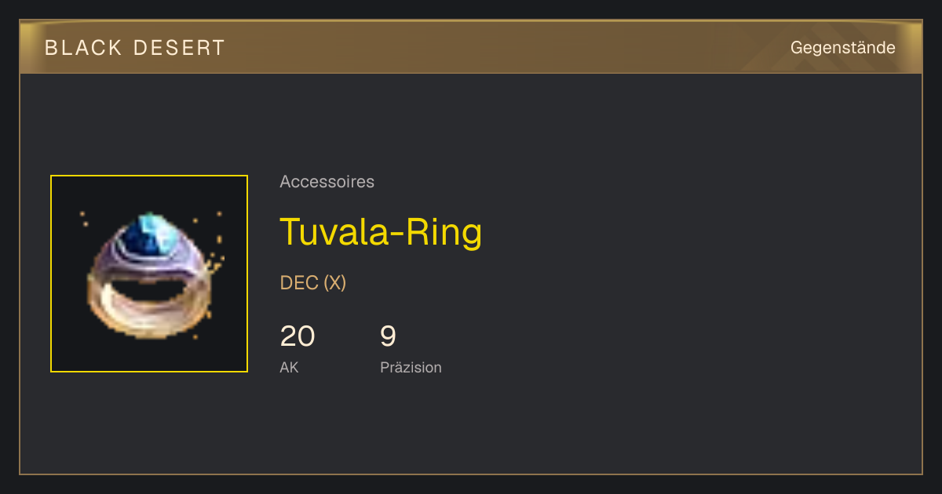Click the golden header banner center
The width and height of the screenshot is (942, 494).
pos(471,47)
